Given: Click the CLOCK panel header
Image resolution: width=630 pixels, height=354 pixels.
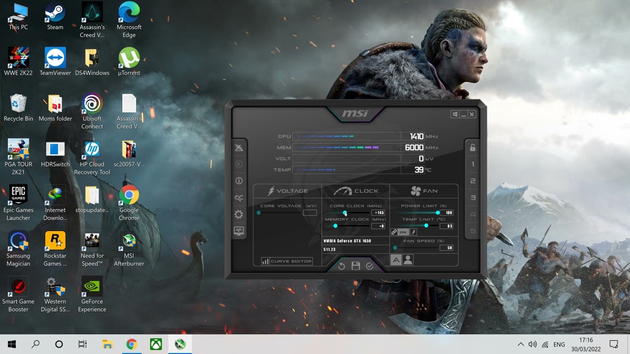Looking at the screenshot, I should pos(356,191).
